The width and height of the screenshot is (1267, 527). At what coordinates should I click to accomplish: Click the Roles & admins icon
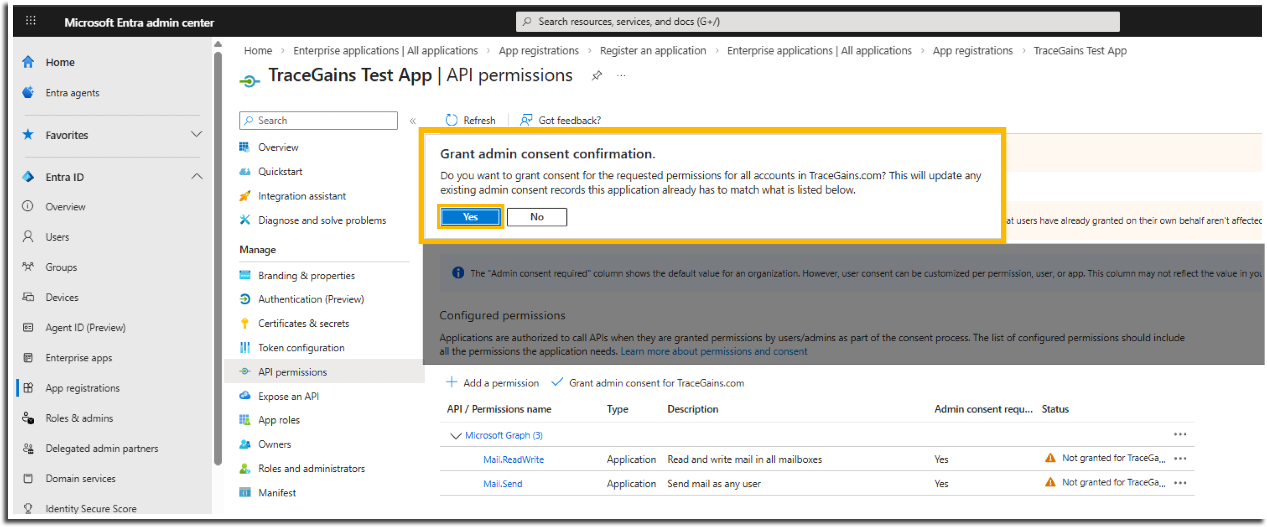click(x=28, y=418)
